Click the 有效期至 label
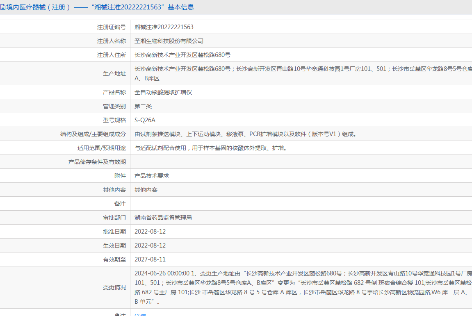 point(114,259)
